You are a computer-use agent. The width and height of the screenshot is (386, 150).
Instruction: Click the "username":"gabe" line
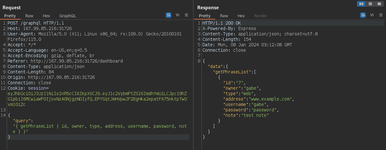point(246,104)
